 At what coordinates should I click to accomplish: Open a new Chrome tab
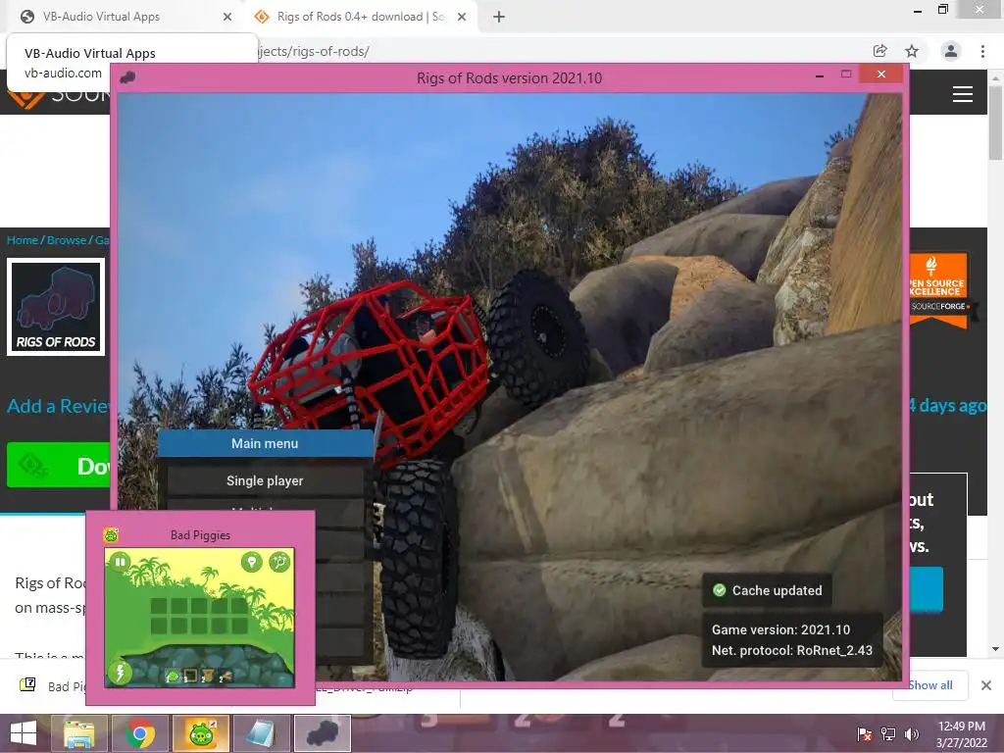tap(499, 17)
